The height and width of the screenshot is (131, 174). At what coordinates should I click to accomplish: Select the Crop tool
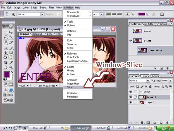tap(6, 63)
